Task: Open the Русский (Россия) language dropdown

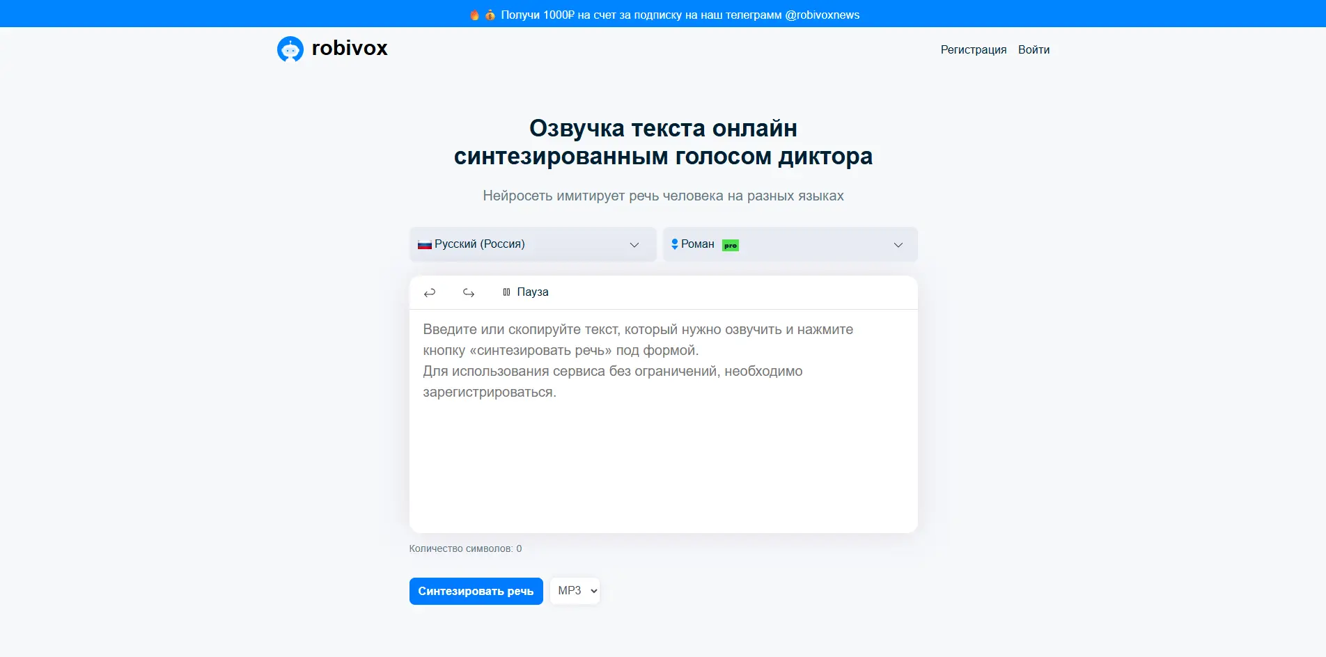Action: point(532,244)
